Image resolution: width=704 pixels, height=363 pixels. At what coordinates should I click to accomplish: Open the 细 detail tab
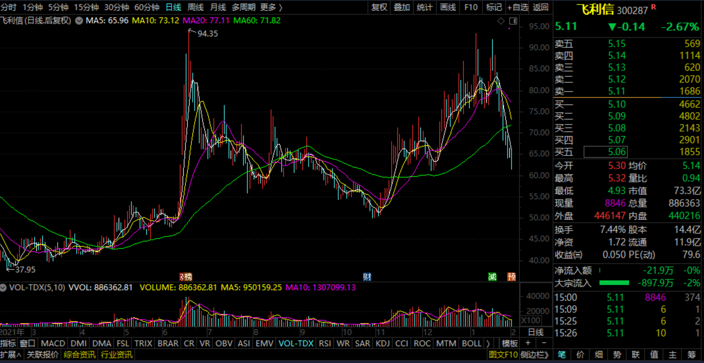(599, 355)
